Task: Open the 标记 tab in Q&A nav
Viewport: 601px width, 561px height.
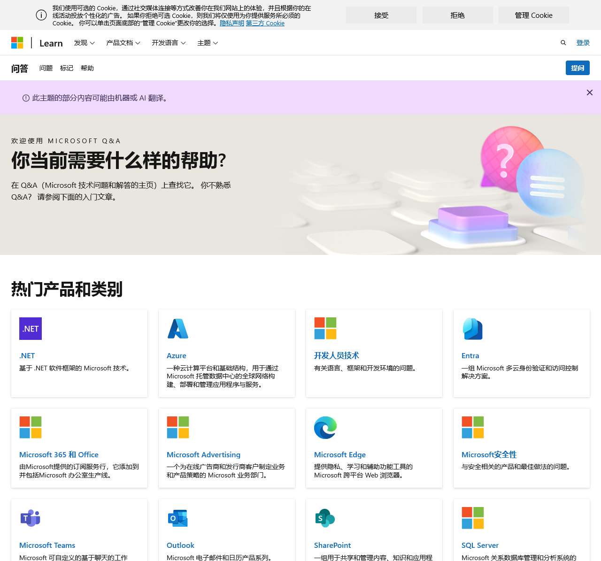Action: pyautogui.click(x=67, y=68)
